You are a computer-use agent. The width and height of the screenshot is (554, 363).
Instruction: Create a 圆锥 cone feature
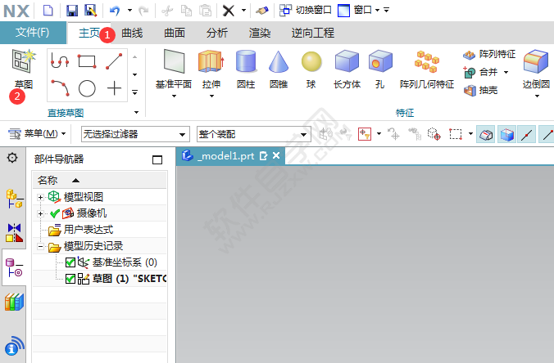coord(279,69)
